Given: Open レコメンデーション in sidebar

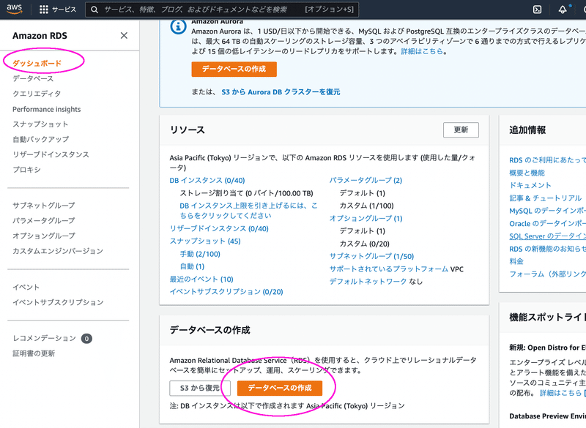Looking at the screenshot, I should [44, 339].
